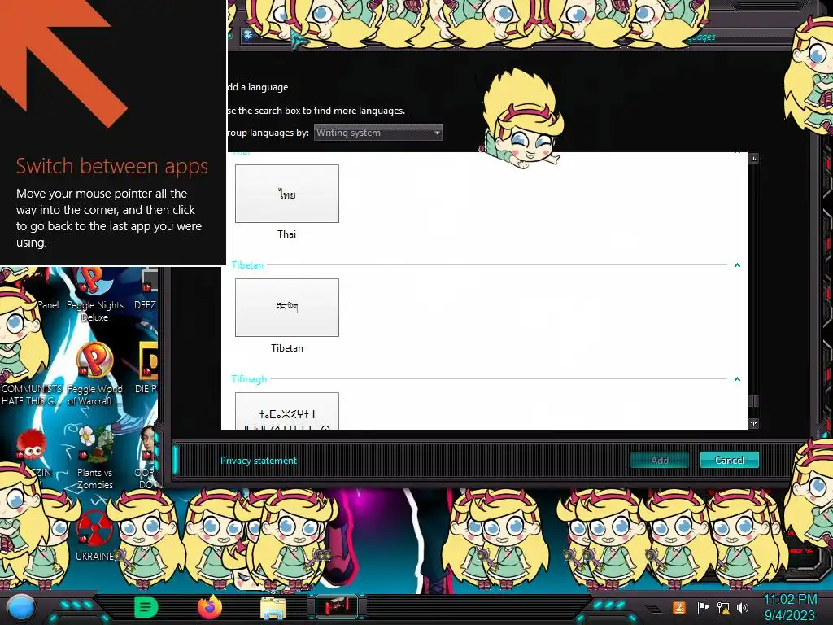Select the Thai language tile
Viewport: 833px width, 625px height.
tap(287, 194)
